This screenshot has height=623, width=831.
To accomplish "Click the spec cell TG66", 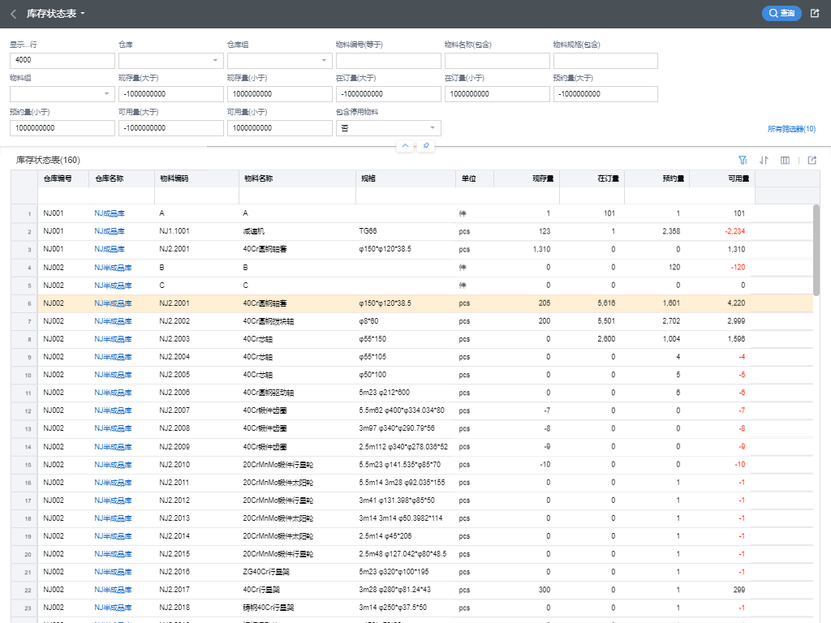I will click(x=368, y=231).
